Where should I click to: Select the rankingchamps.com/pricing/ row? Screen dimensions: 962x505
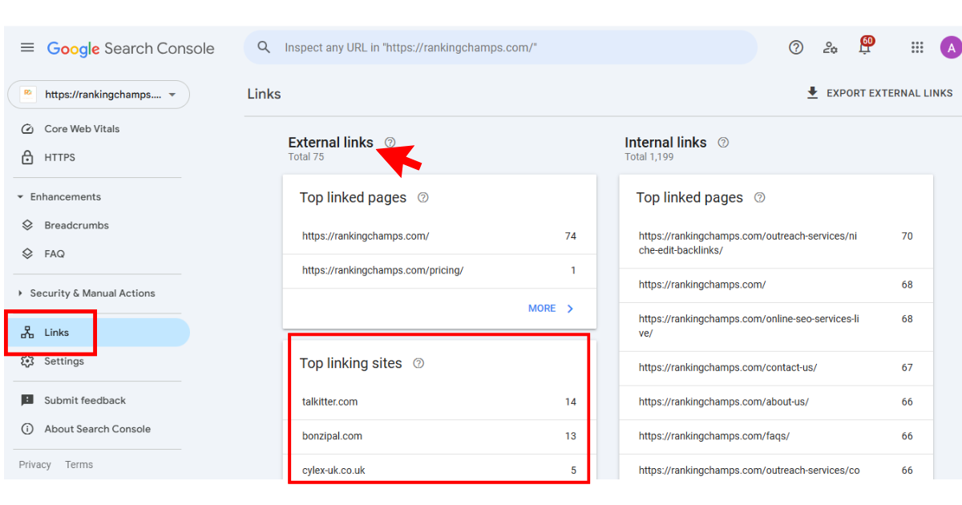(x=439, y=271)
